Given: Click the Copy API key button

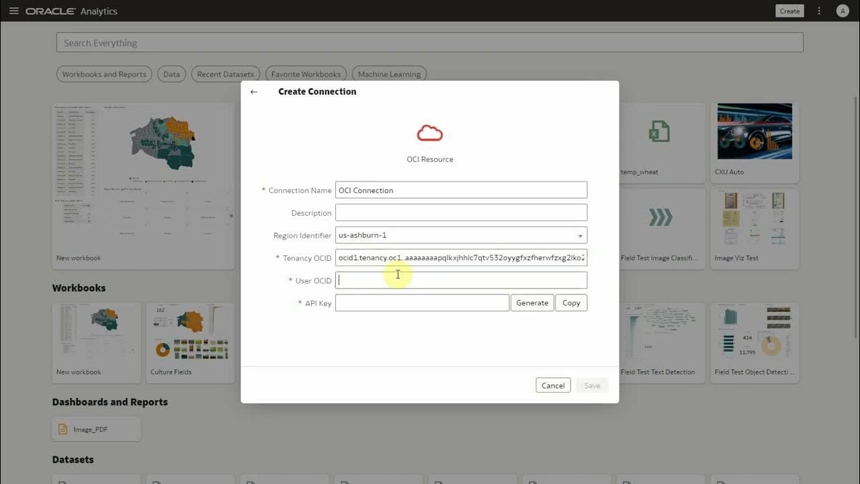Looking at the screenshot, I should pyautogui.click(x=571, y=303).
